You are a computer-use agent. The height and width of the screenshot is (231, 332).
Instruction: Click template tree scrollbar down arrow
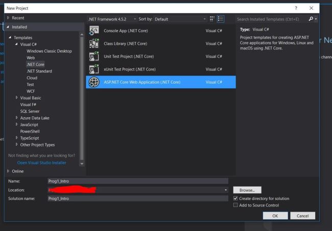coord(82,164)
